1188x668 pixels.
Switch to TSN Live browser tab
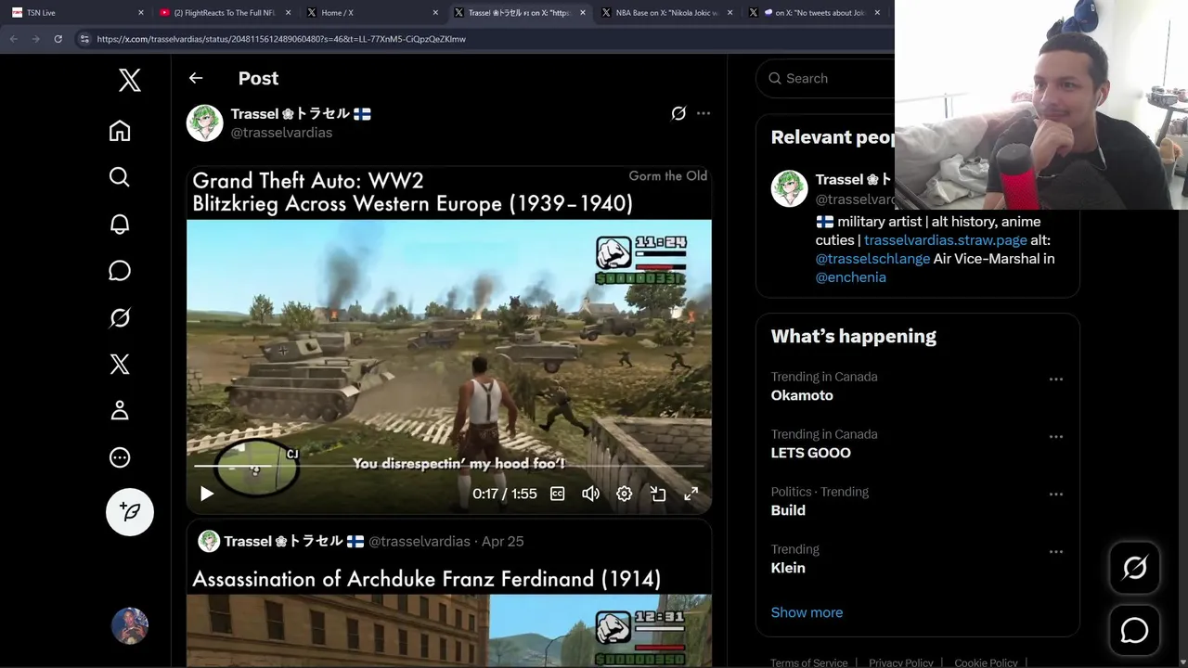[x=78, y=13]
